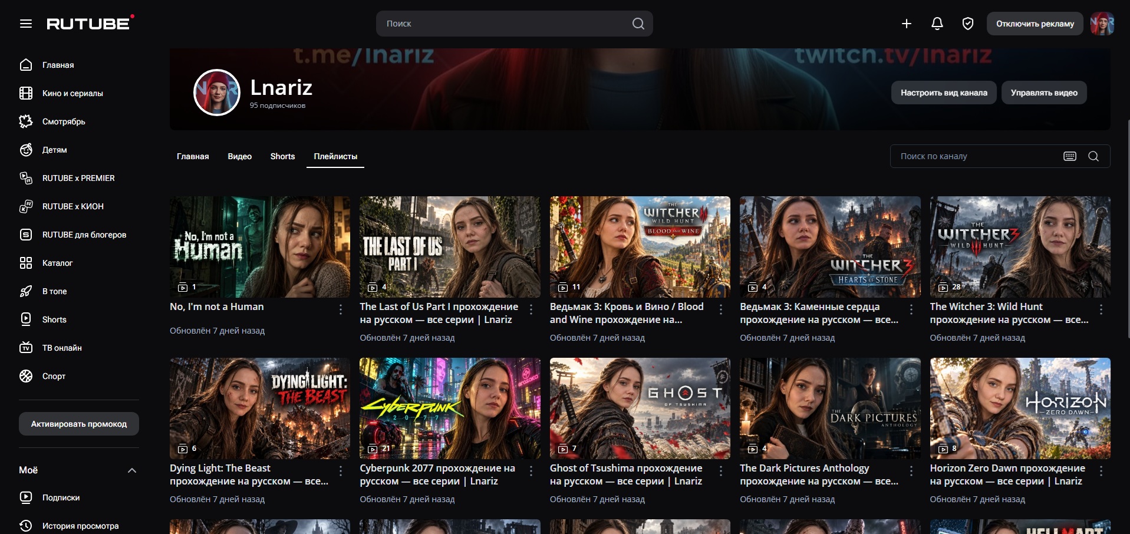Image resolution: width=1130 pixels, height=534 pixels.
Task: Click the search magnifier icon in top bar
Action: pyautogui.click(x=638, y=24)
